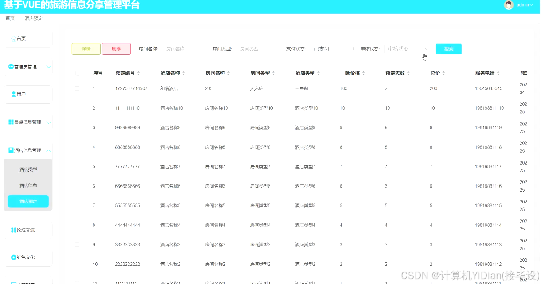Click the 房间名称 search input field
The height and width of the screenshot is (284, 541).
coord(184,49)
